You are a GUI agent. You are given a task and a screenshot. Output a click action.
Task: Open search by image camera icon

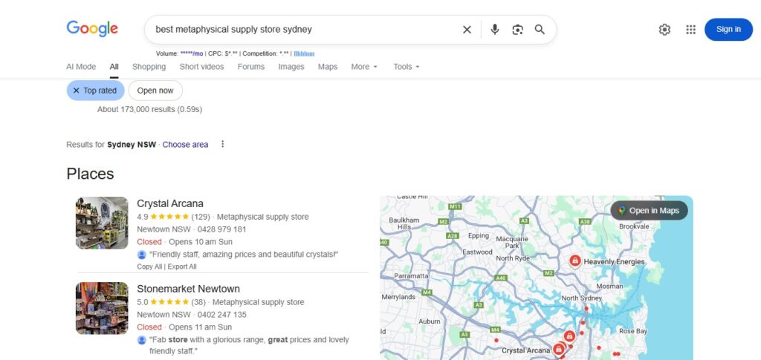coord(517,30)
